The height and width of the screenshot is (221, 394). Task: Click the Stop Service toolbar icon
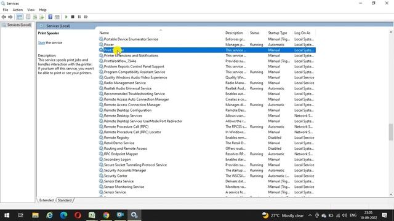pos(73,17)
